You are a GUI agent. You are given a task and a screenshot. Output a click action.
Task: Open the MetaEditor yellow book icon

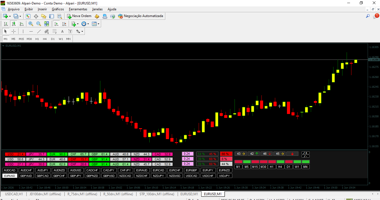pyautogui.click(x=97, y=16)
